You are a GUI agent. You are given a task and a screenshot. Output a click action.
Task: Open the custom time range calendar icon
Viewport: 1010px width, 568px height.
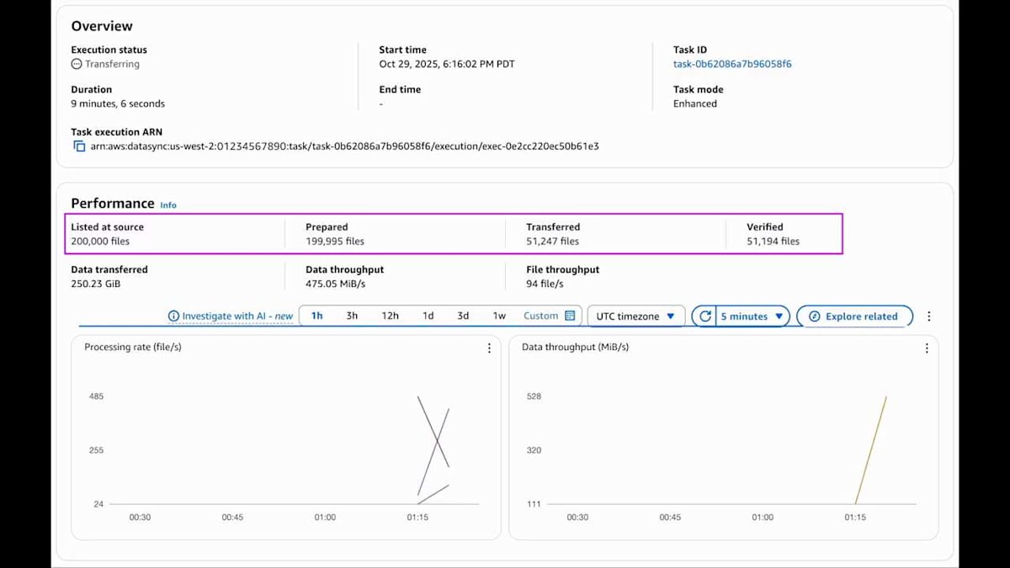[x=570, y=316]
